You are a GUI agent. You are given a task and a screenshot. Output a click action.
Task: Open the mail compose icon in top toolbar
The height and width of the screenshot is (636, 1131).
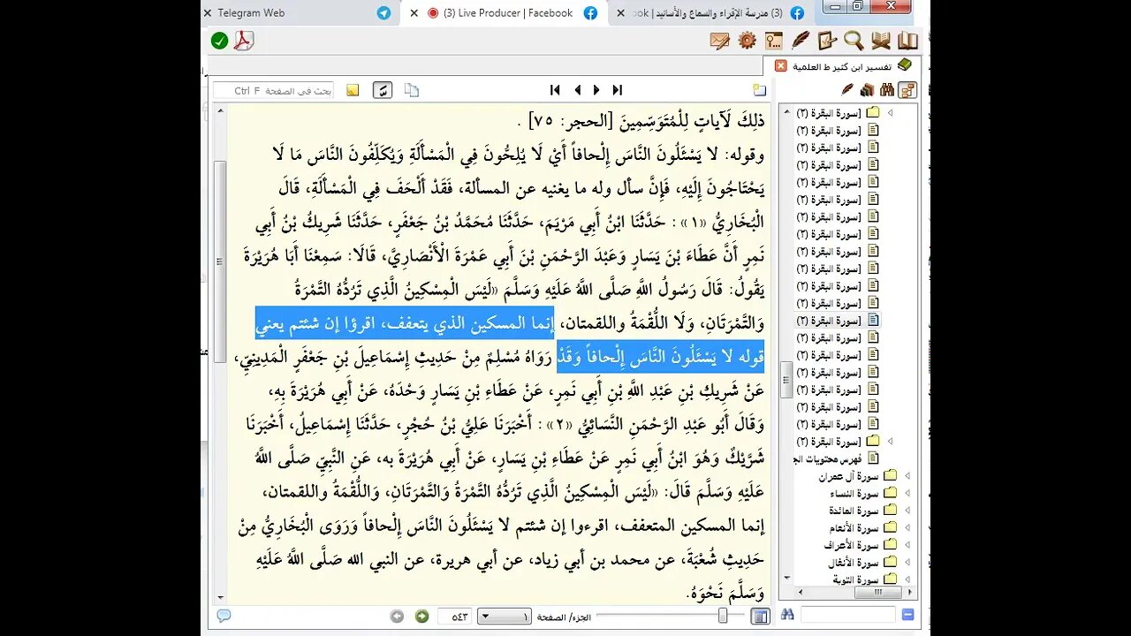click(719, 40)
